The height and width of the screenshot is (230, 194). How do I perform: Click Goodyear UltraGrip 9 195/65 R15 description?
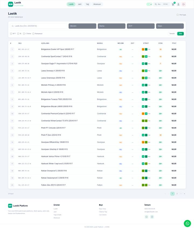point(54,149)
